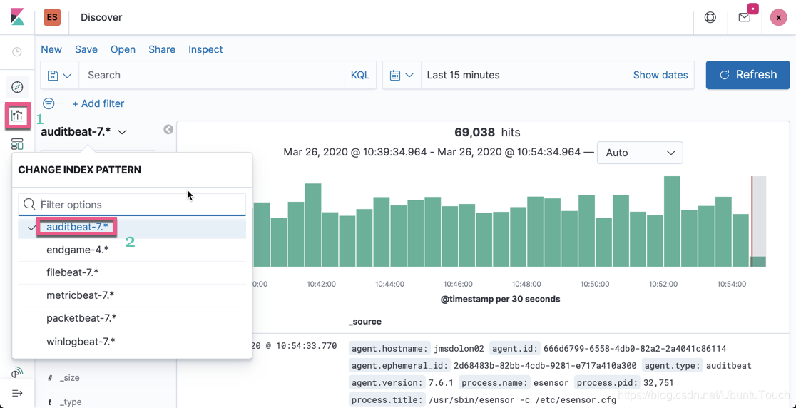The height and width of the screenshot is (408, 796).
Task: Open the newsfeed mail icon
Action: 744,17
